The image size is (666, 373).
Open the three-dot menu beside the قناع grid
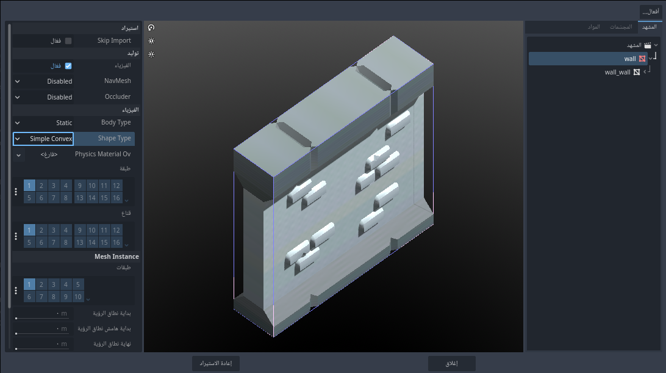click(x=16, y=236)
